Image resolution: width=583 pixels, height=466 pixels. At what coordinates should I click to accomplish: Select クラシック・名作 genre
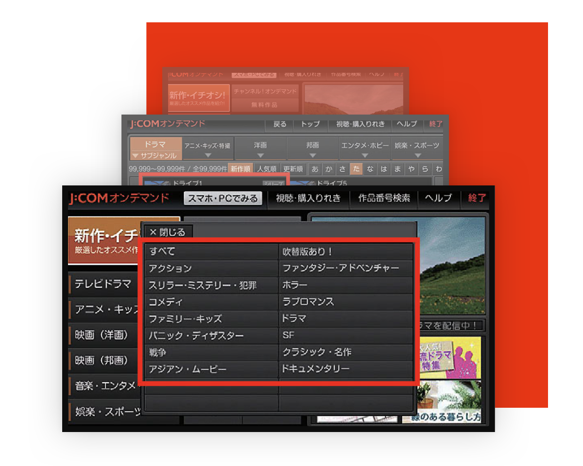(346, 352)
